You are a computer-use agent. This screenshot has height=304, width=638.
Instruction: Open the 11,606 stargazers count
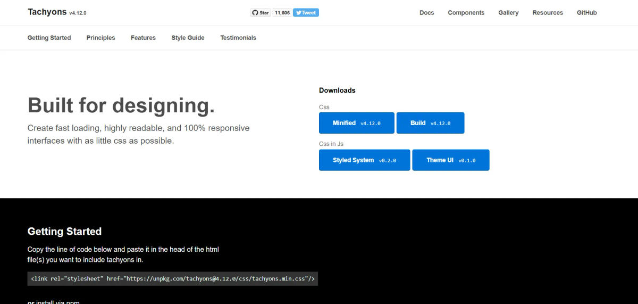[282, 13]
